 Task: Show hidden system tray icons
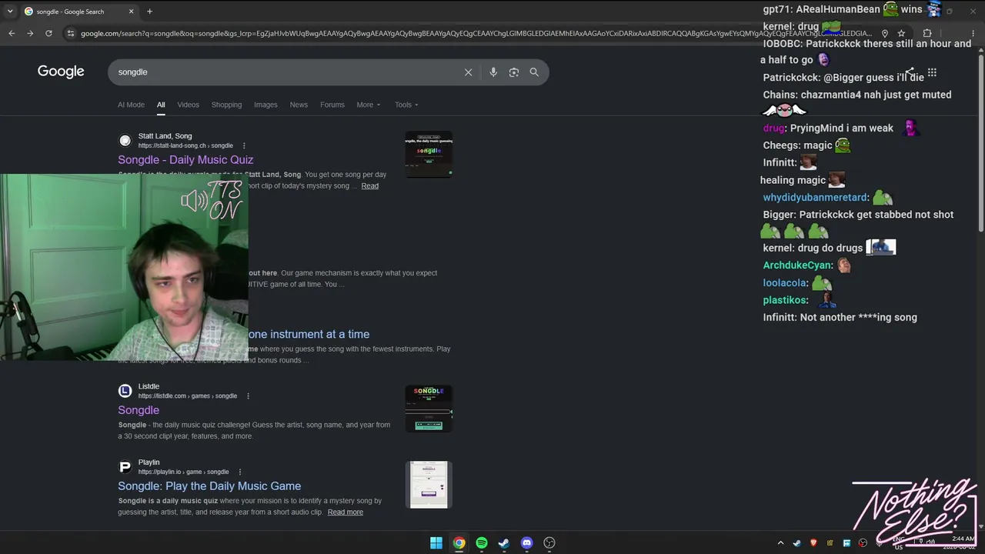pos(780,543)
